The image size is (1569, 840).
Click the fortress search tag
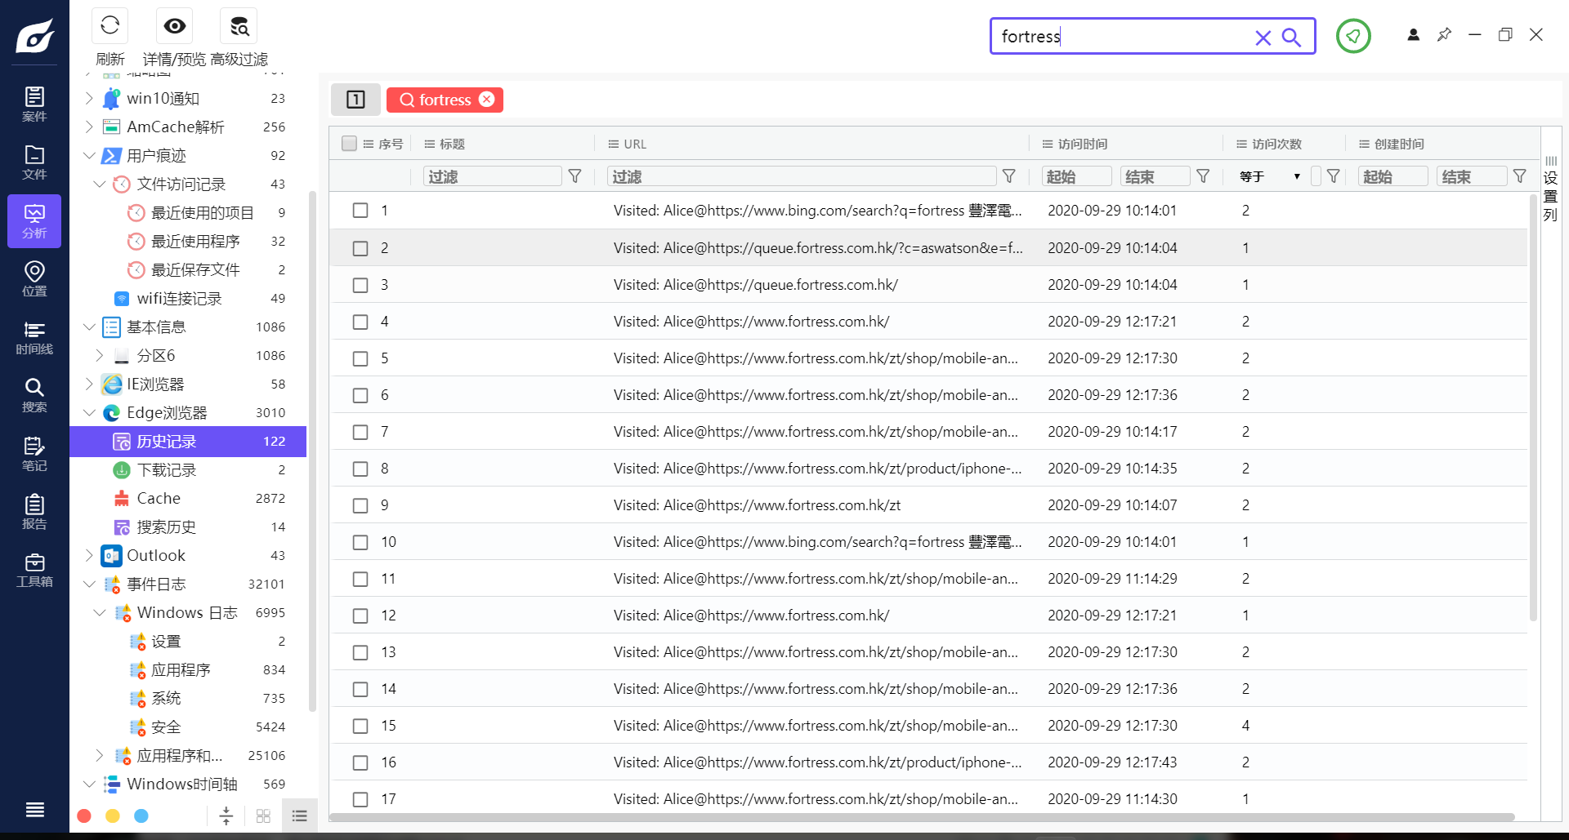(445, 100)
